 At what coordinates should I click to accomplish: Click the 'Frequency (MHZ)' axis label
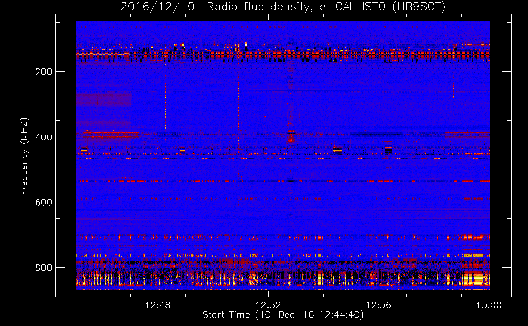tap(24, 156)
